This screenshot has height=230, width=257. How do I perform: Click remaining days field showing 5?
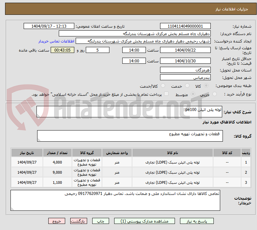98,50
